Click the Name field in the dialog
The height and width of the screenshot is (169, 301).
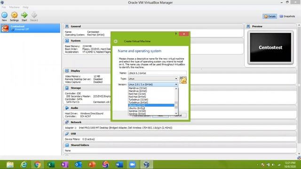coord(157,73)
